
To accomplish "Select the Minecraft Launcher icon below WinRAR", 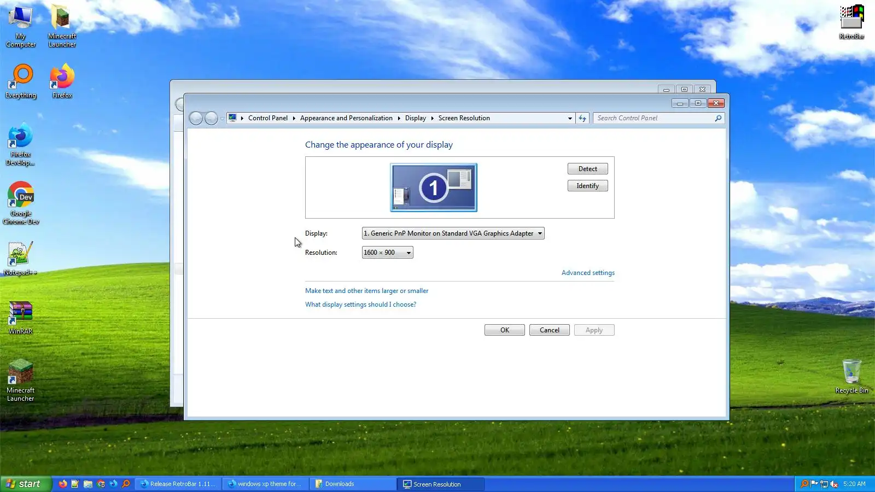I will tap(21, 380).
